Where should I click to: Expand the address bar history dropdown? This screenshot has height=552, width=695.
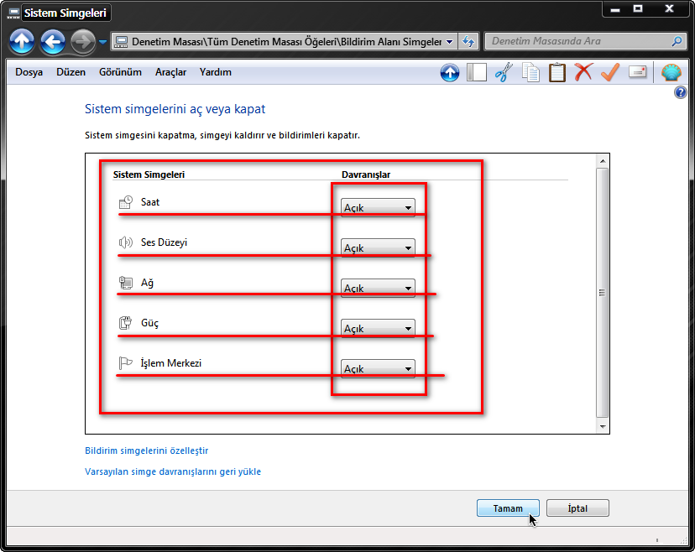[449, 42]
